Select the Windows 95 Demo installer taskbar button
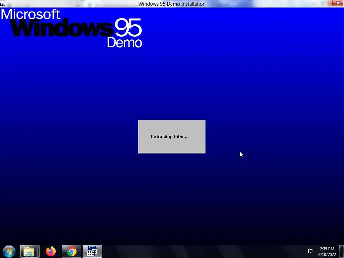The height and width of the screenshot is (258, 344). pos(92,251)
